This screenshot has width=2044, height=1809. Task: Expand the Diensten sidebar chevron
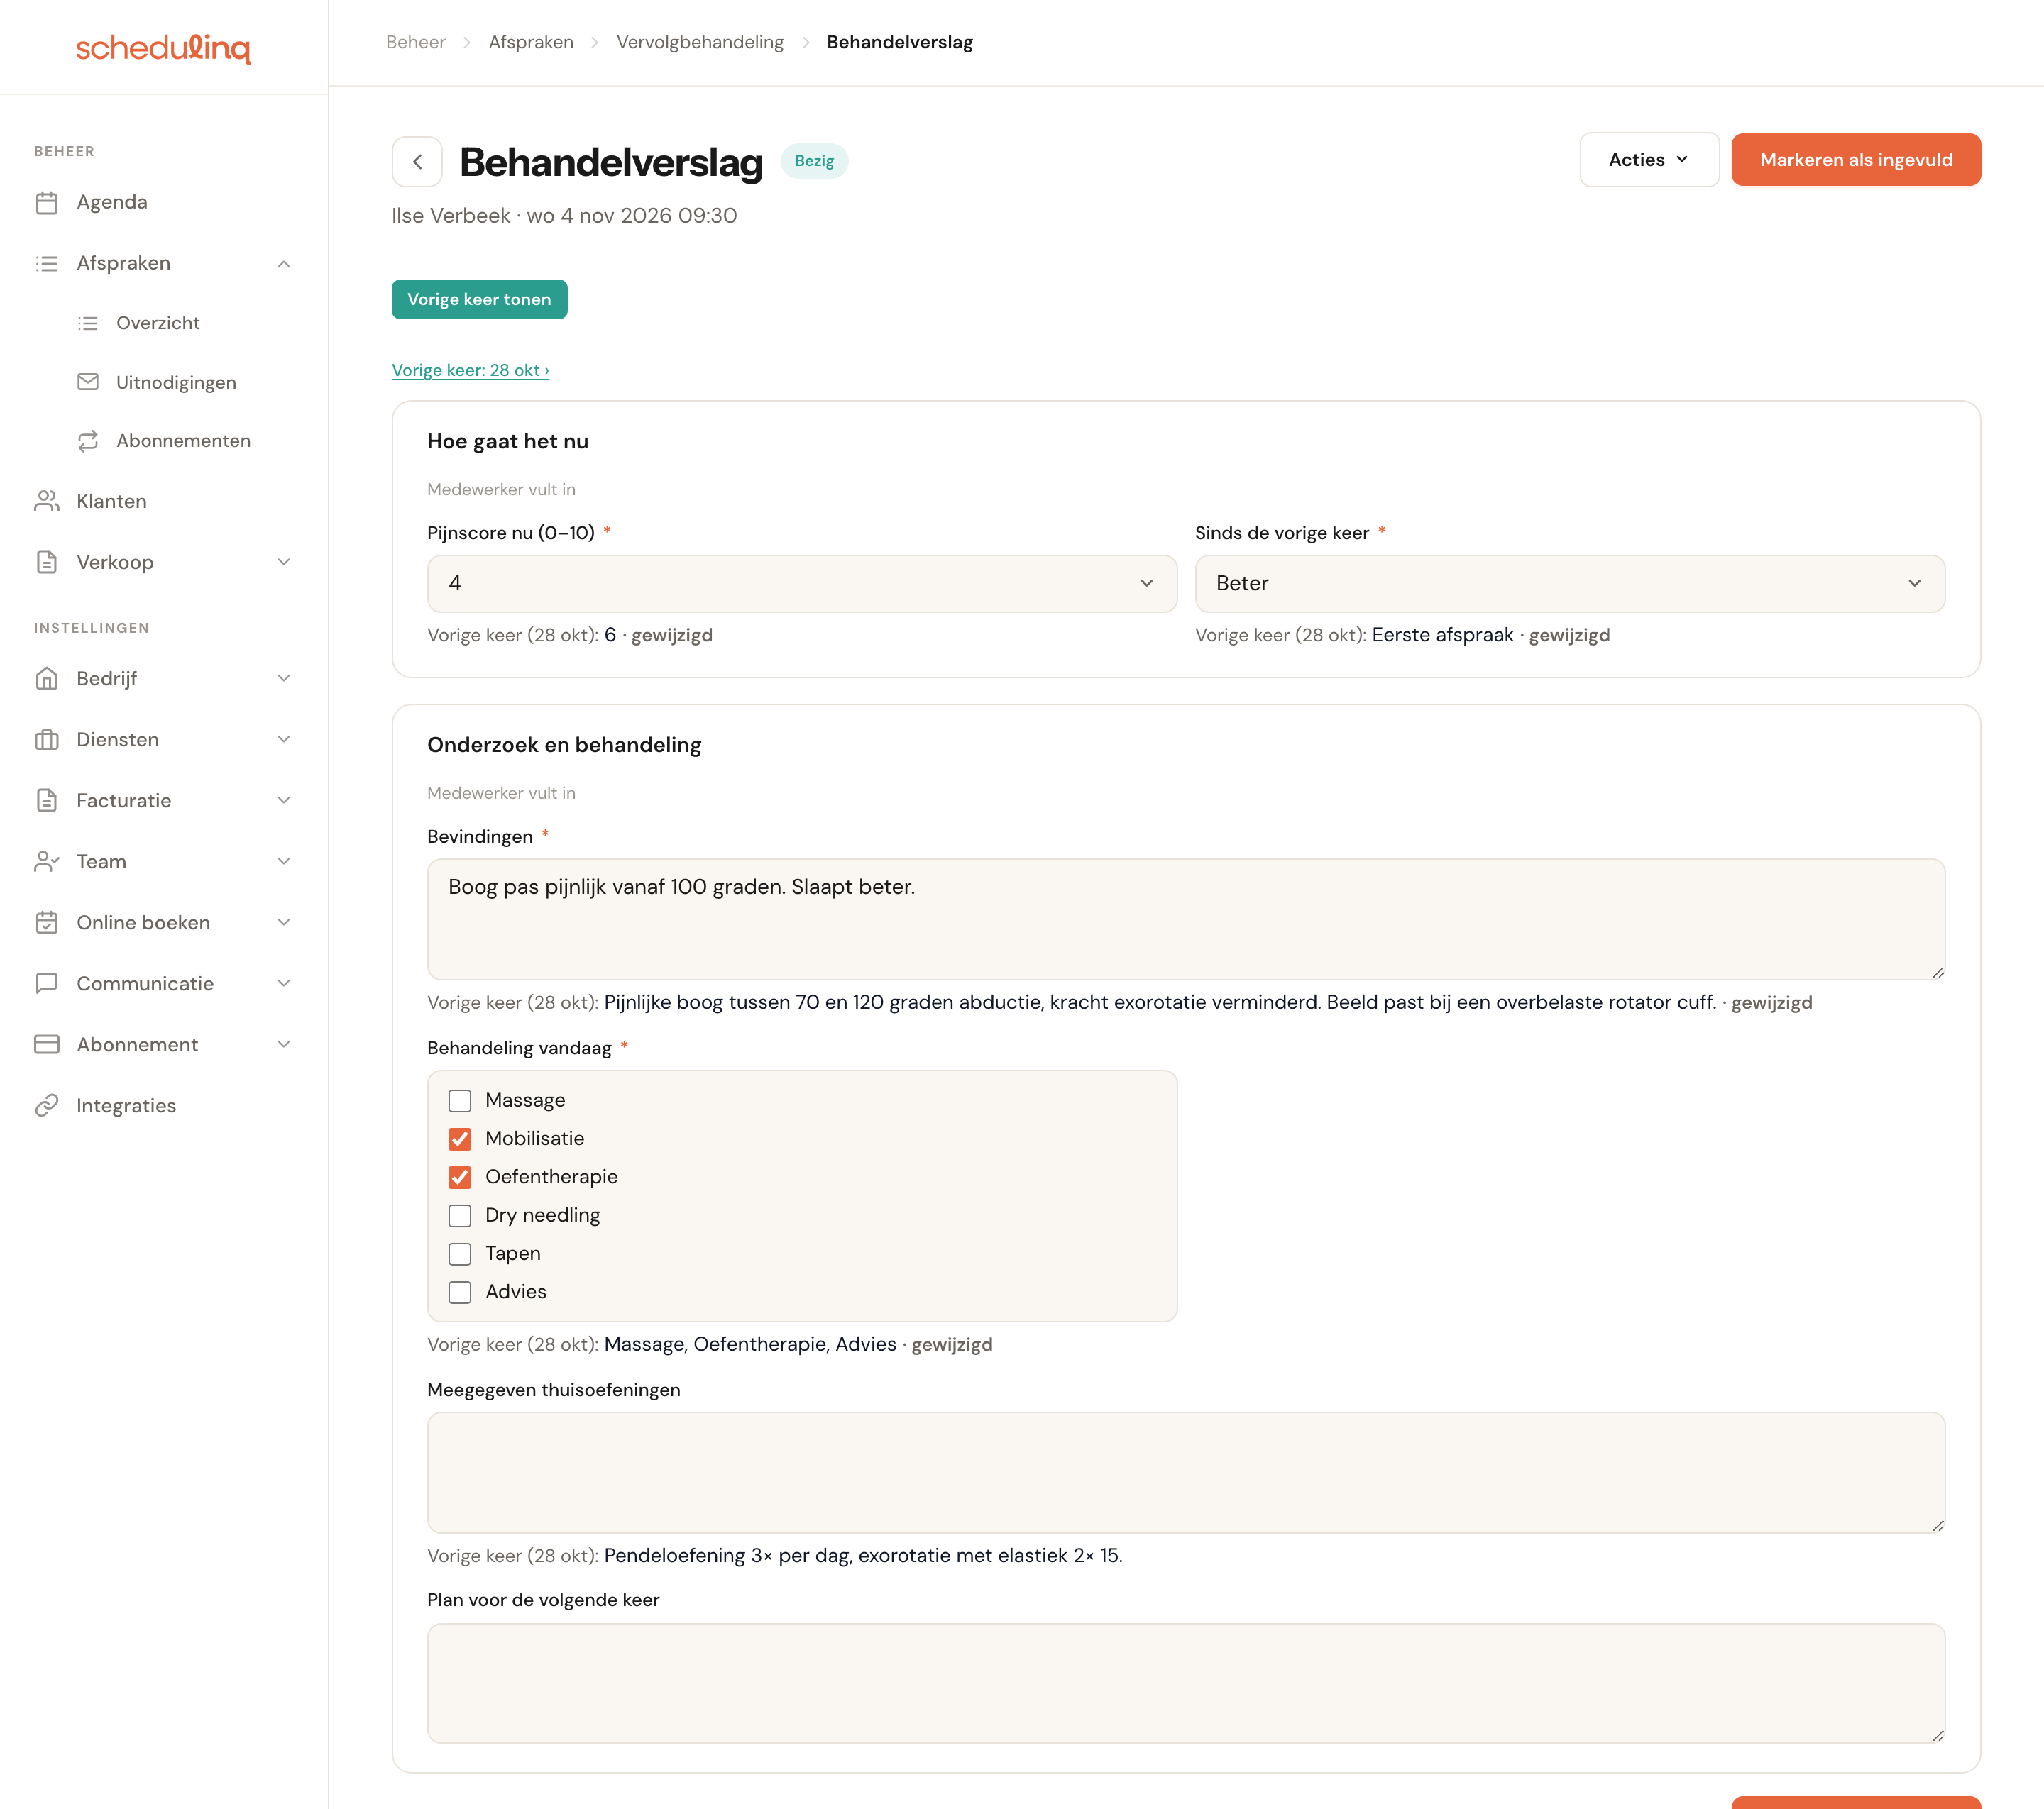point(284,741)
